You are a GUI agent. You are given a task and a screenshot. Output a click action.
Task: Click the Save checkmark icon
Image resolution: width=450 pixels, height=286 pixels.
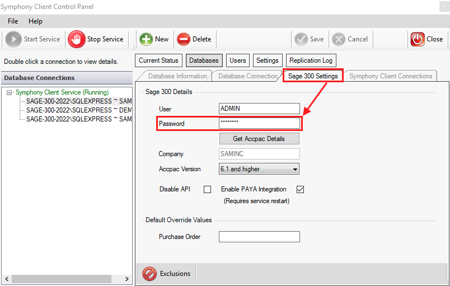(x=301, y=39)
